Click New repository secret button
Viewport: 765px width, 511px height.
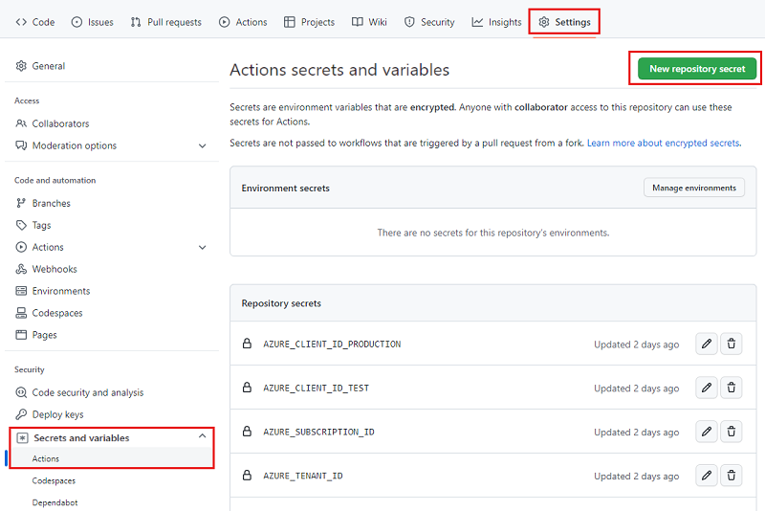point(697,69)
